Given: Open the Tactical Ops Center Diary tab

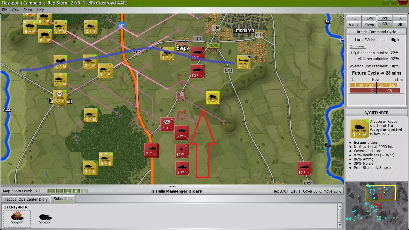Looking at the screenshot, I should 26,199.
